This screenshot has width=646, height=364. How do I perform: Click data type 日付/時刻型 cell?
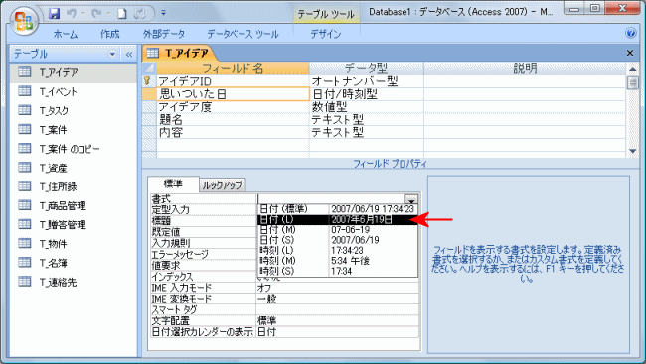point(367,94)
